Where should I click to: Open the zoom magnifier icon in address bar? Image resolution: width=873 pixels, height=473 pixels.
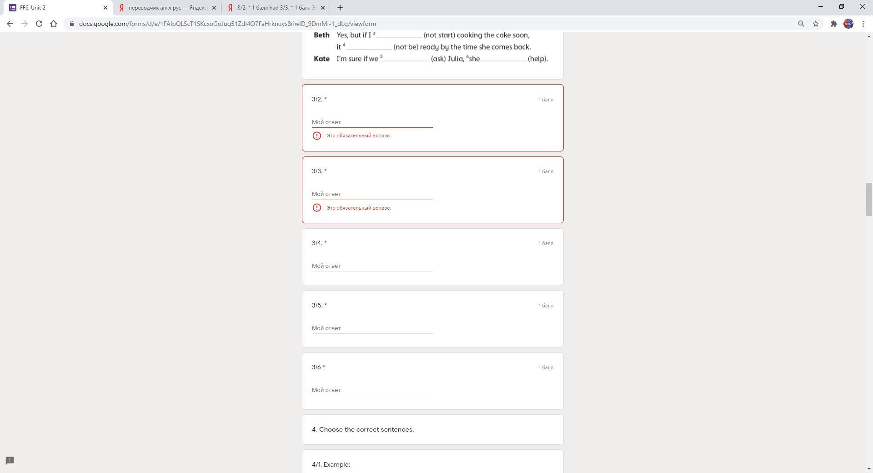[x=801, y=24]
